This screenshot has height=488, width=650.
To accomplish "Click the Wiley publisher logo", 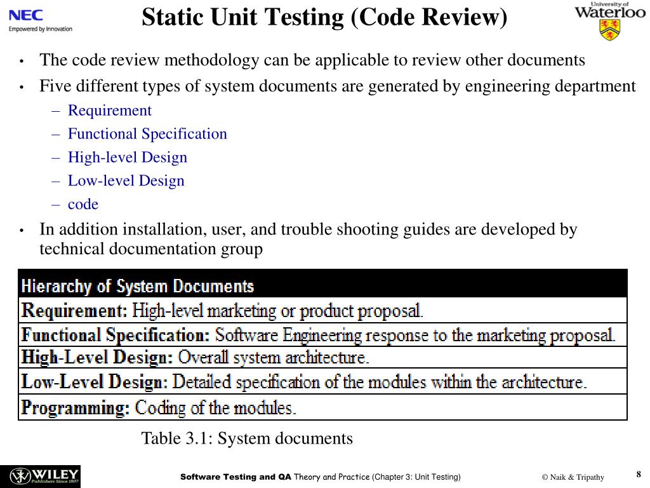I will 40,477.
